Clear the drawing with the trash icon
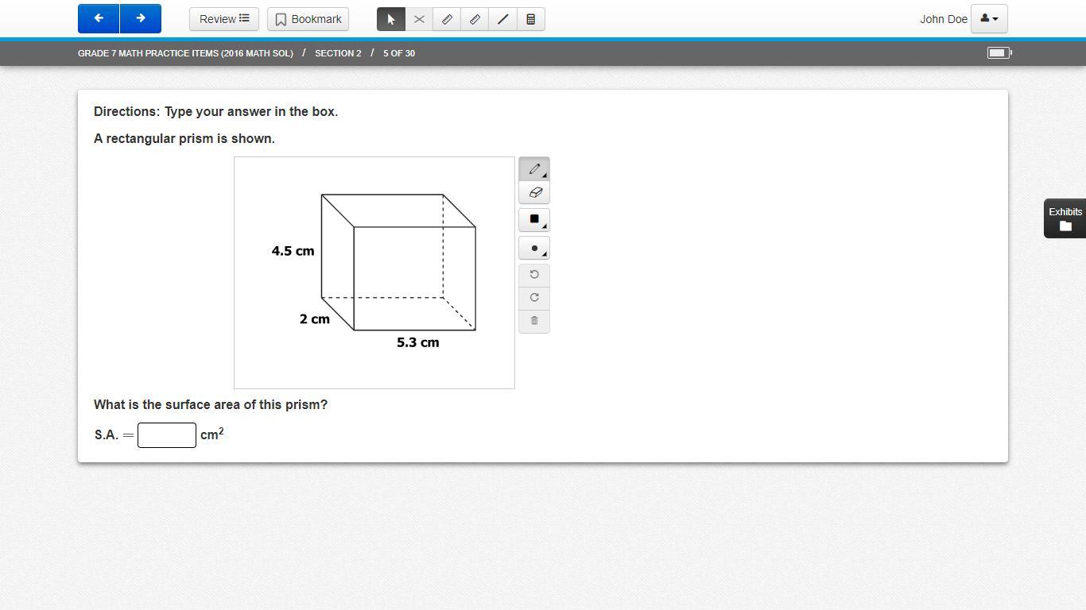 click(534, 321)
